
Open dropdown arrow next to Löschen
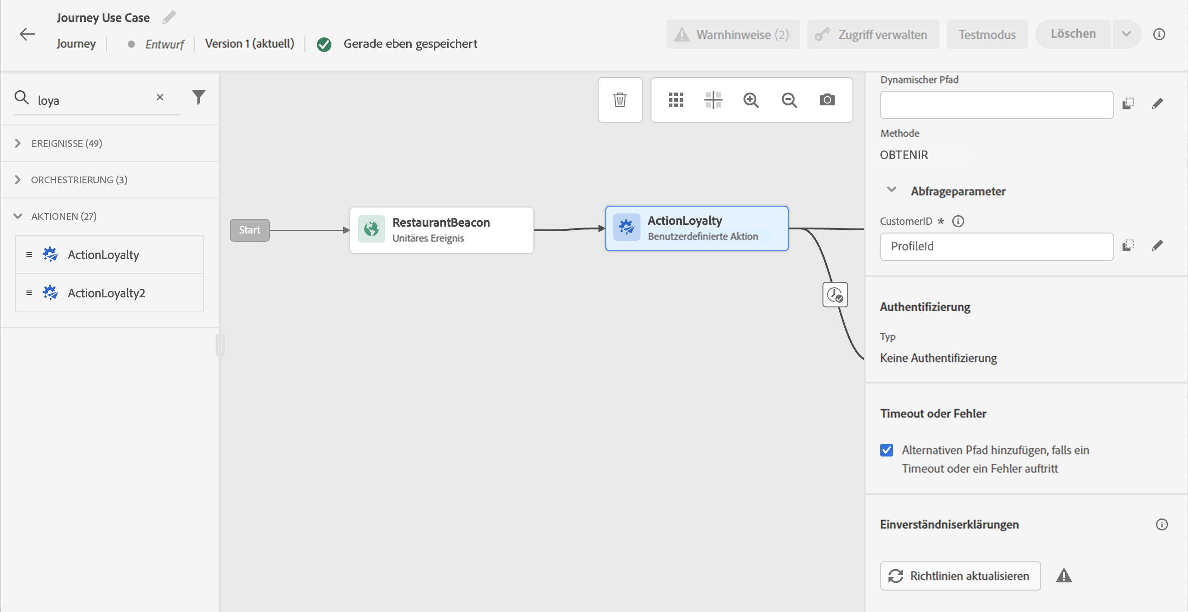(x=1126, y=34)
